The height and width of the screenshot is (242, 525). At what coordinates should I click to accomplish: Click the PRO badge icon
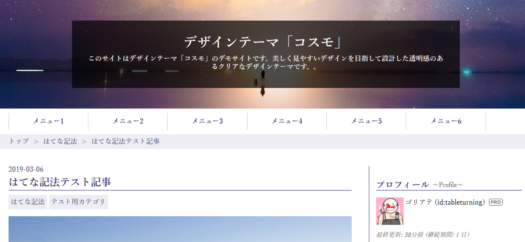coord(496,202)
